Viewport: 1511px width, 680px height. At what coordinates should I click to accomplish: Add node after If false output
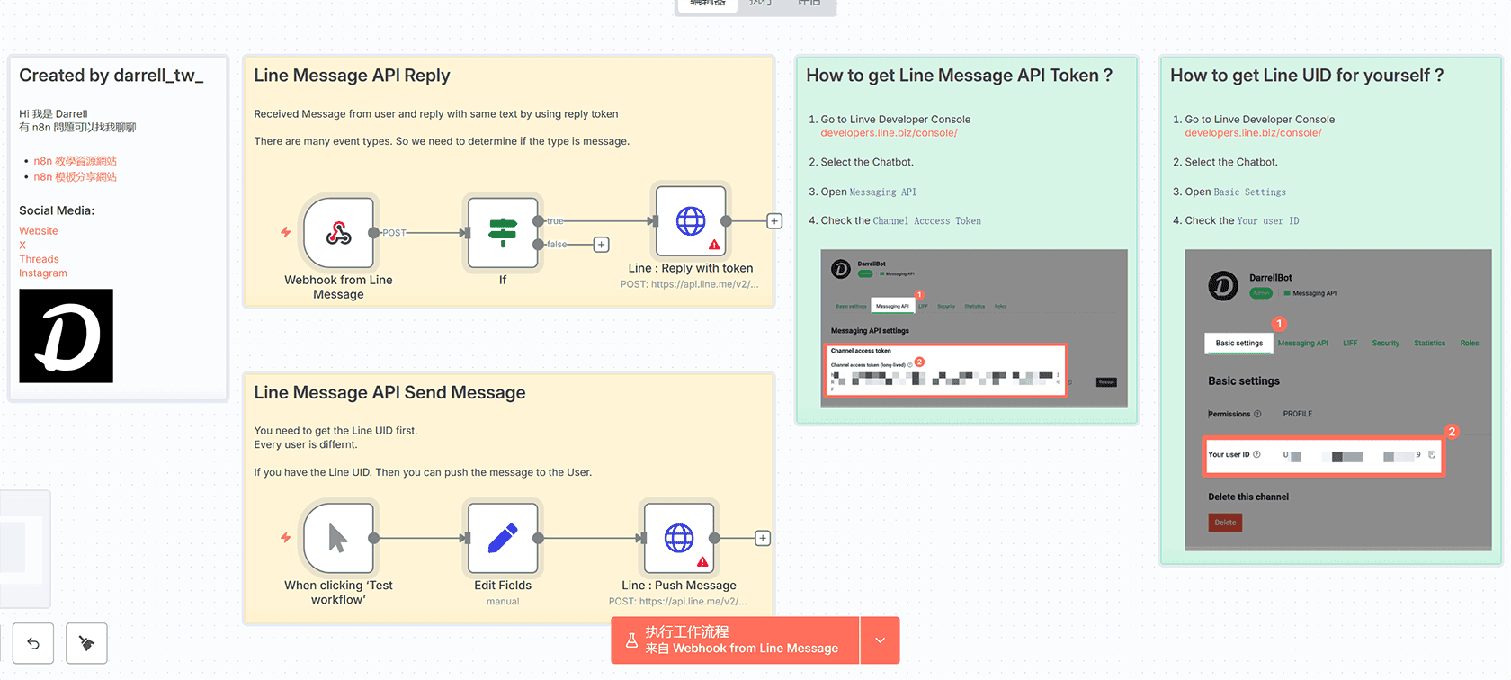point(602,245)
